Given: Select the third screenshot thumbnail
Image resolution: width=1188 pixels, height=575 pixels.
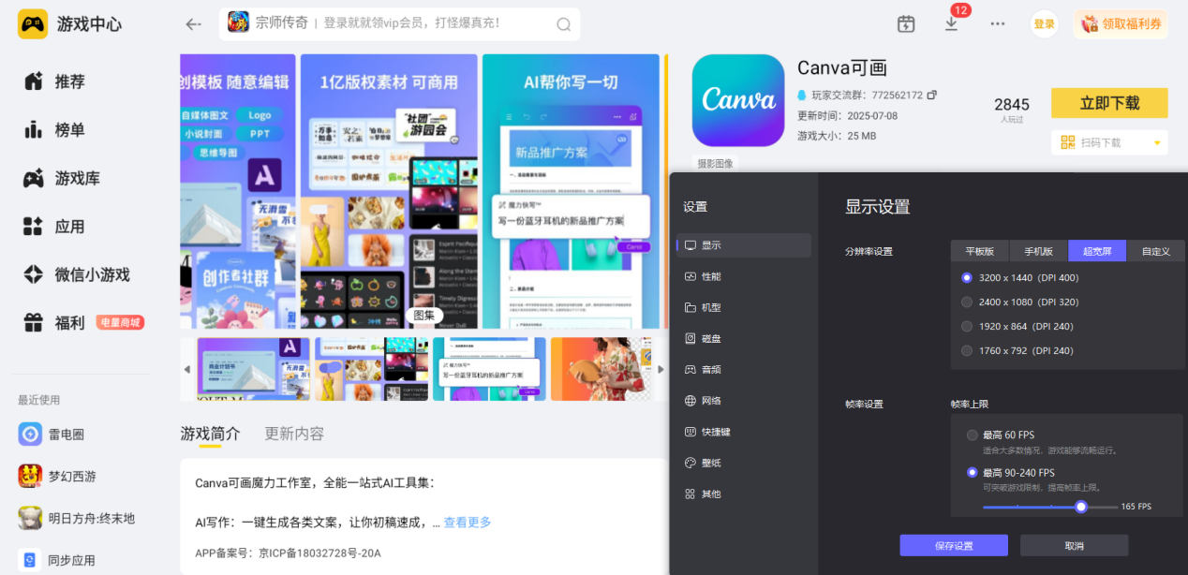Looking at the screenshot, I should pos(489,369).
